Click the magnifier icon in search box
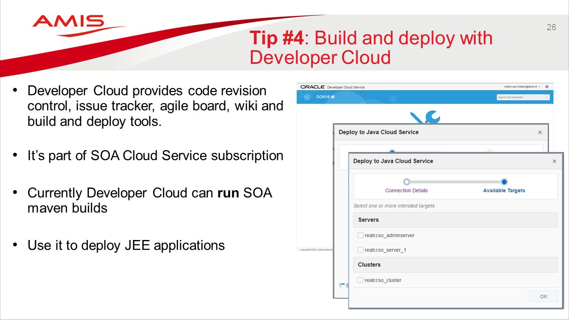 (x=547, y=97)
